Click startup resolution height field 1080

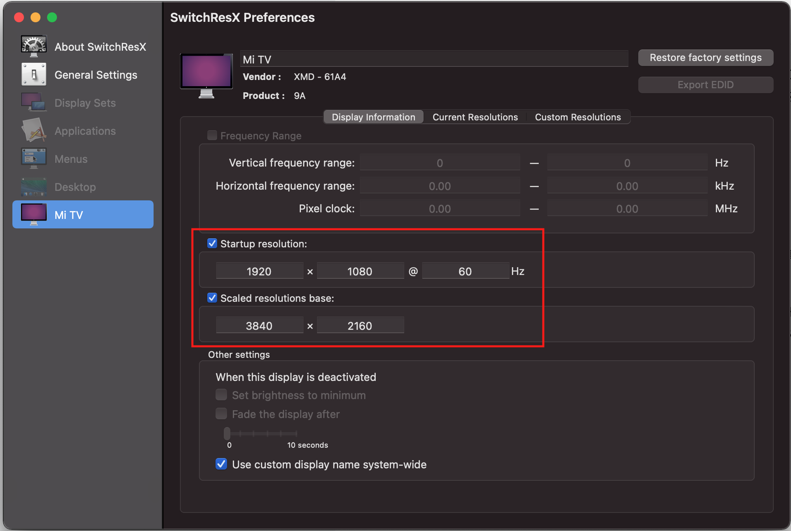point(360,271)
